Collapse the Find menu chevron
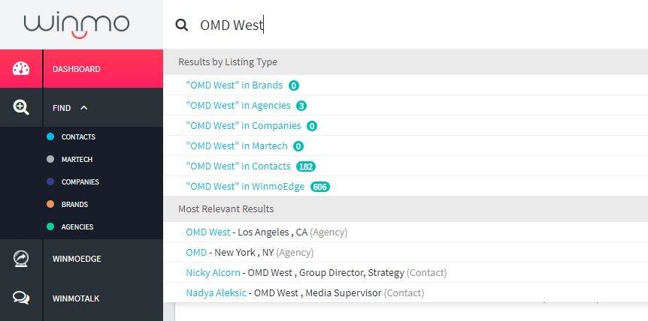The width and height of the screenshot is (648, 321). point(84,107)
